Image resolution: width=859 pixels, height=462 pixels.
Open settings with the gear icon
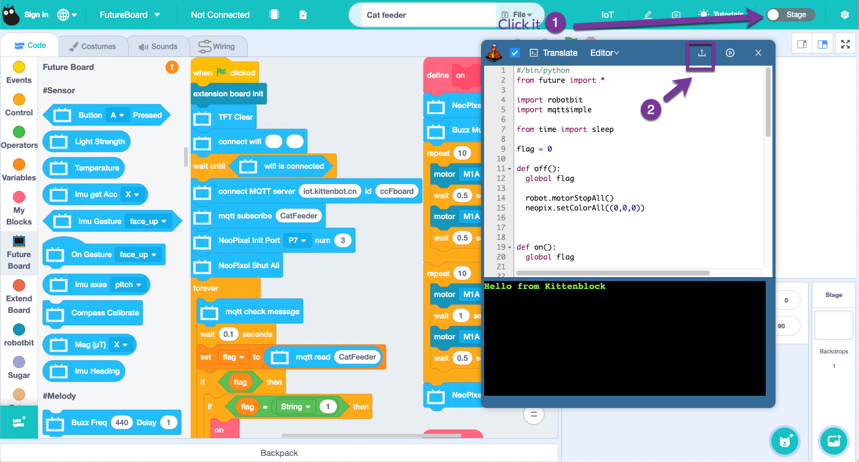point(845,15)
